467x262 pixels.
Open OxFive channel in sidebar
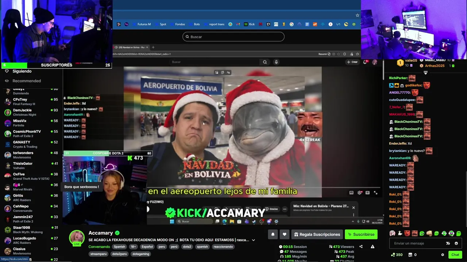31,176
